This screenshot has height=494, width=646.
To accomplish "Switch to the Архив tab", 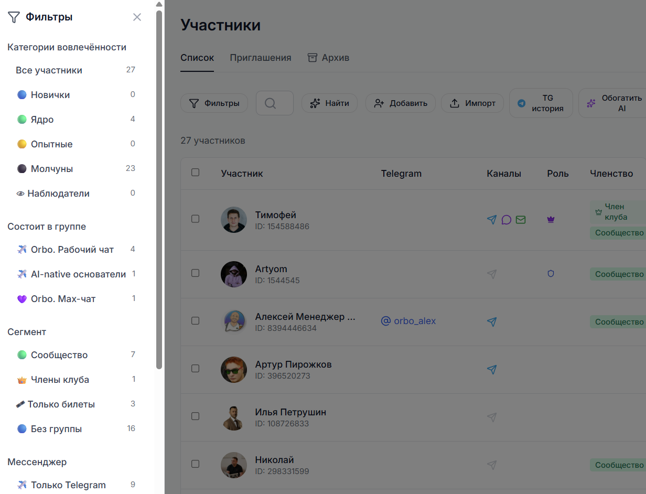I will [x=328, y=58].
